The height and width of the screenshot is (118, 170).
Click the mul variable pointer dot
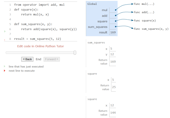116,10
